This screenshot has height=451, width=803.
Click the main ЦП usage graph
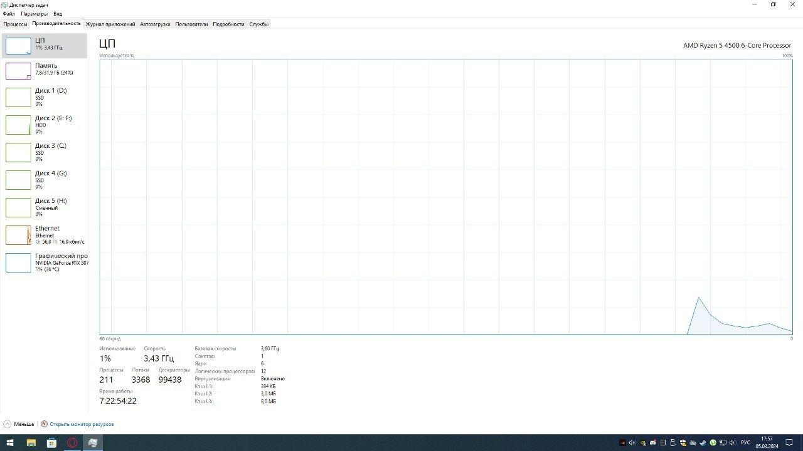[x=446, y=197]
